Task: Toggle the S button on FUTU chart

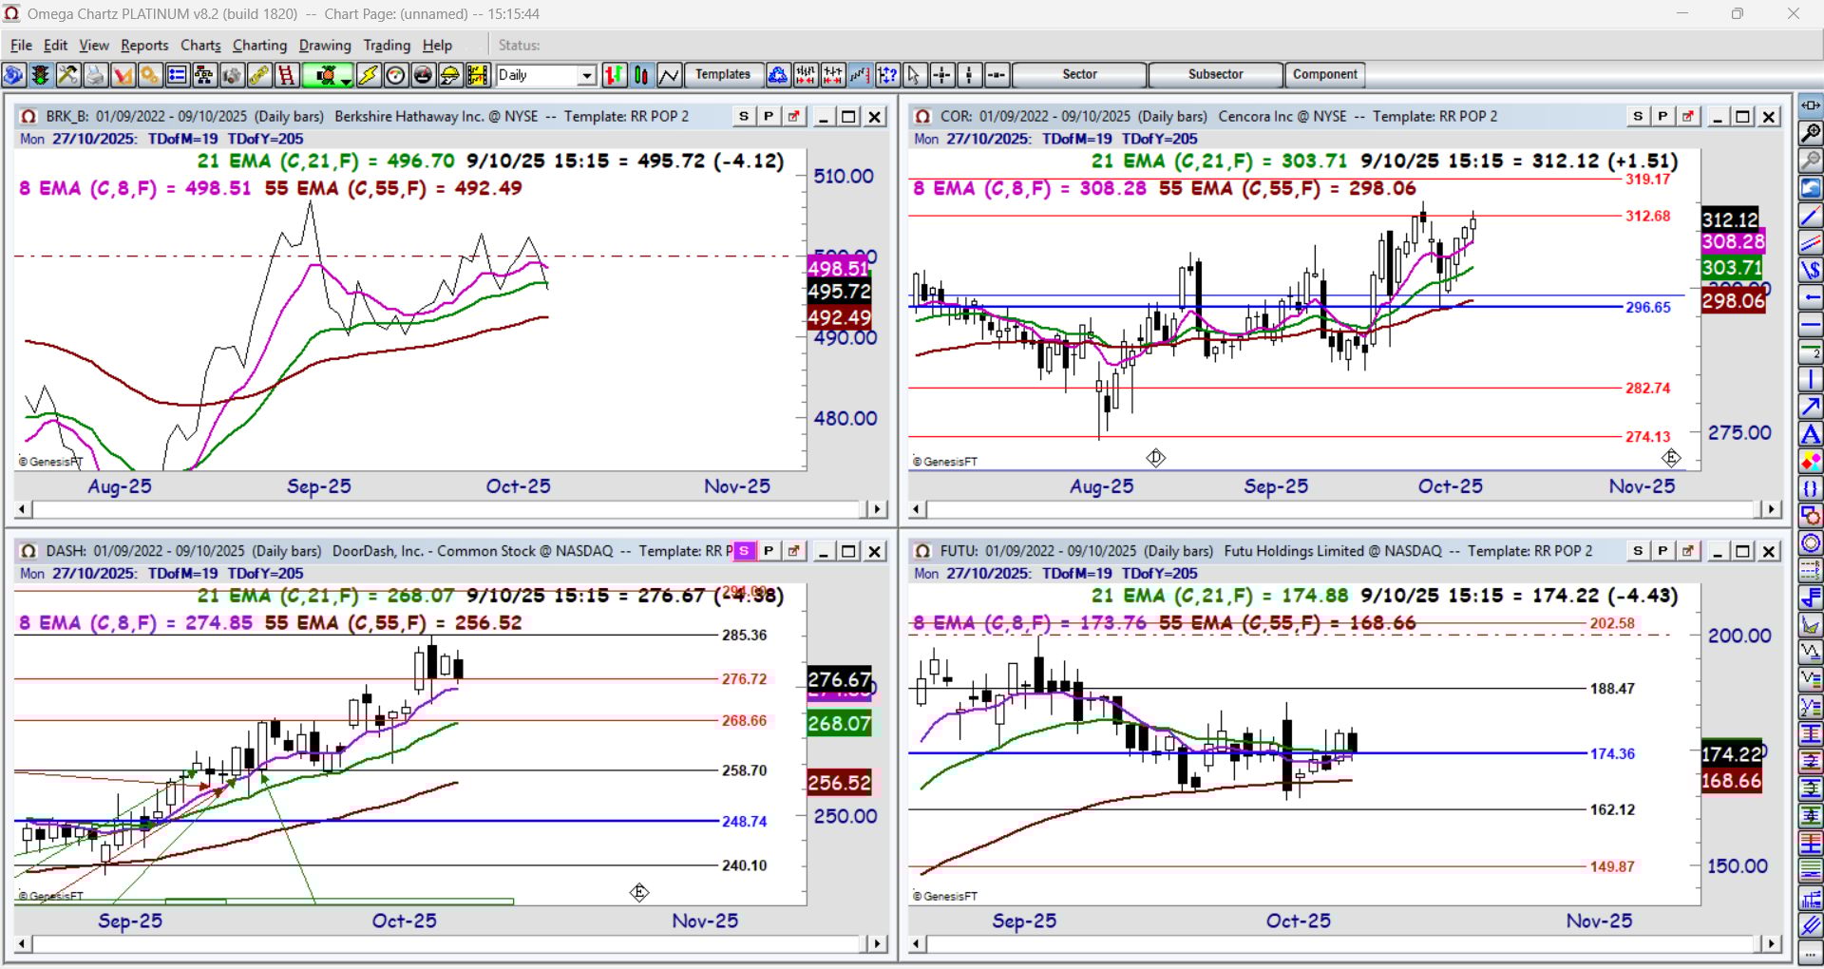Action: click(x=1638, y=551)
